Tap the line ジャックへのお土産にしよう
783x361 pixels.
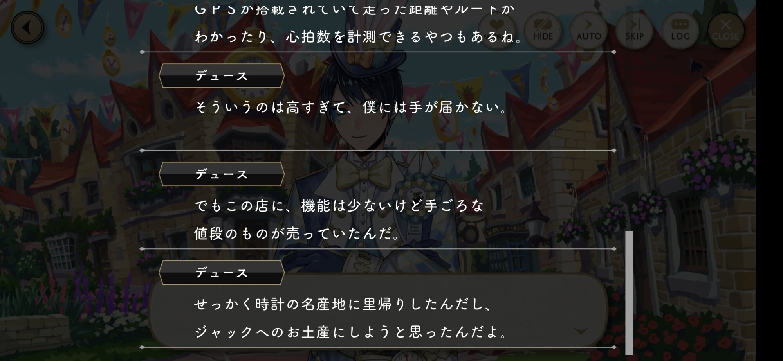click(351, 332)
